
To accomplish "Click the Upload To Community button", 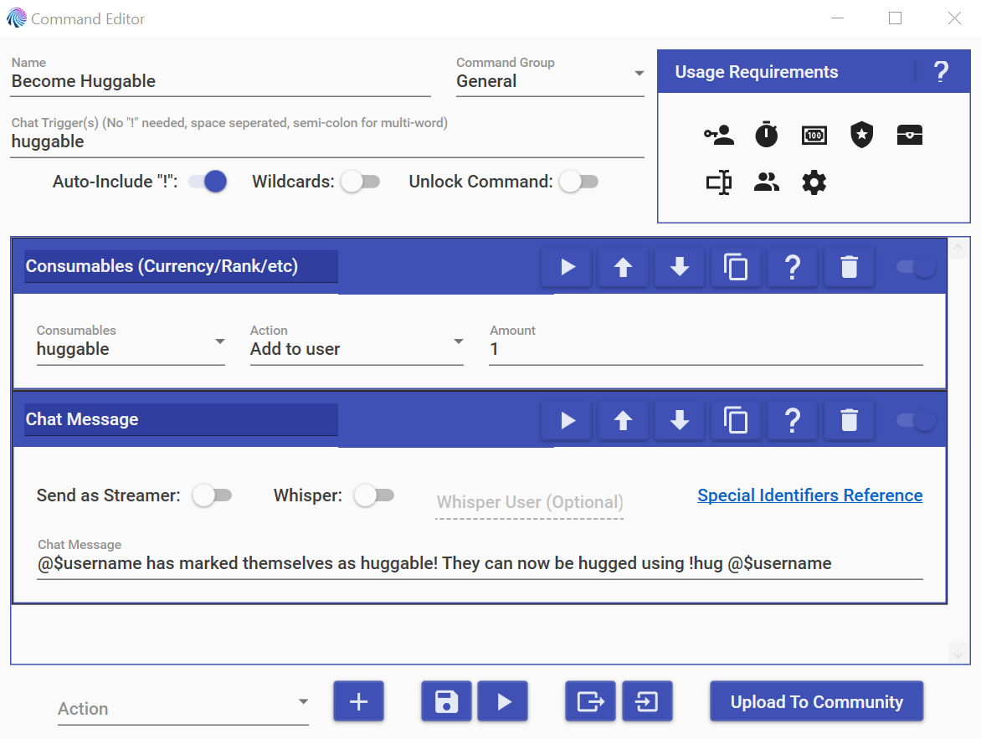I will (x=816, y=701).
